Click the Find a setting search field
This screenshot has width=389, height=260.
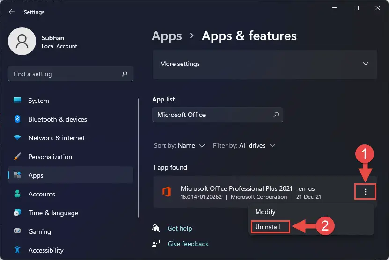(x=71, y=74)
